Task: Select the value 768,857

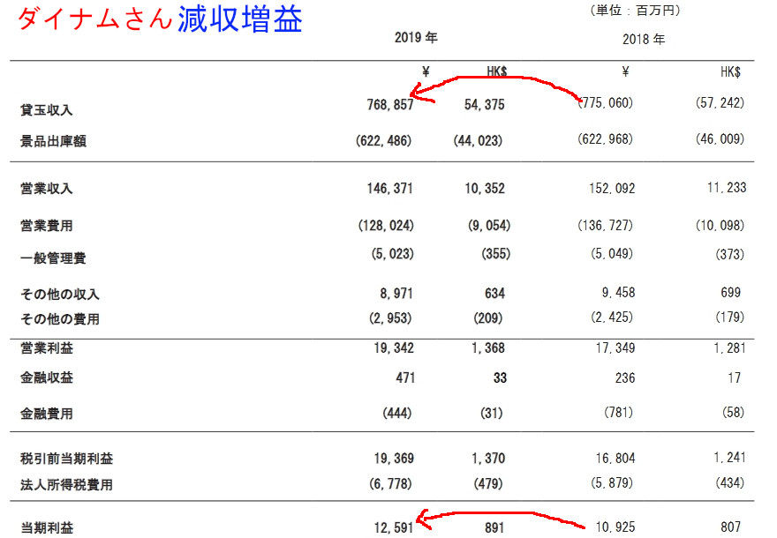Action: coord(390,104)
